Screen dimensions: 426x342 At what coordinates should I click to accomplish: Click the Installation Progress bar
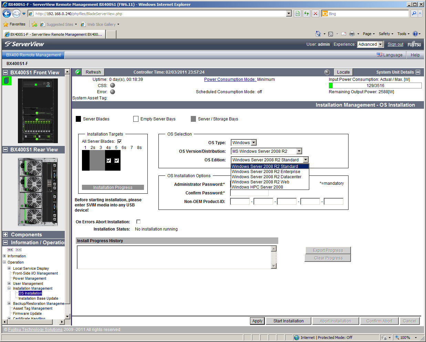point(113,188)
